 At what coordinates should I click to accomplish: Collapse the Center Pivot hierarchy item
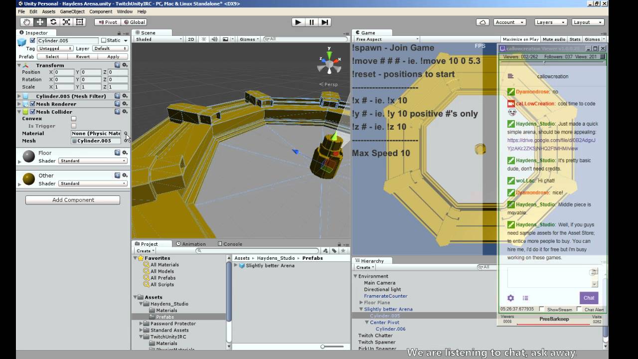(x=367, y=323)
